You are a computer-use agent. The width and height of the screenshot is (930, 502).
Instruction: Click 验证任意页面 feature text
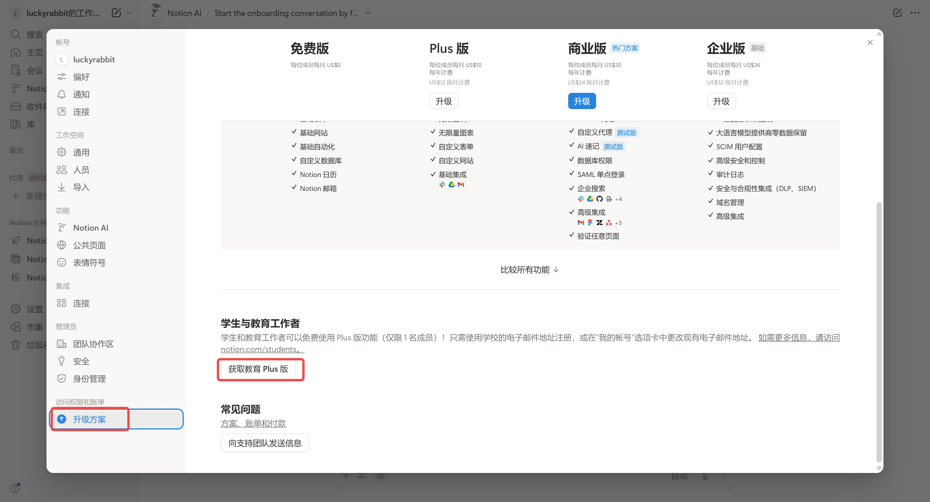(x=598, y=236)
